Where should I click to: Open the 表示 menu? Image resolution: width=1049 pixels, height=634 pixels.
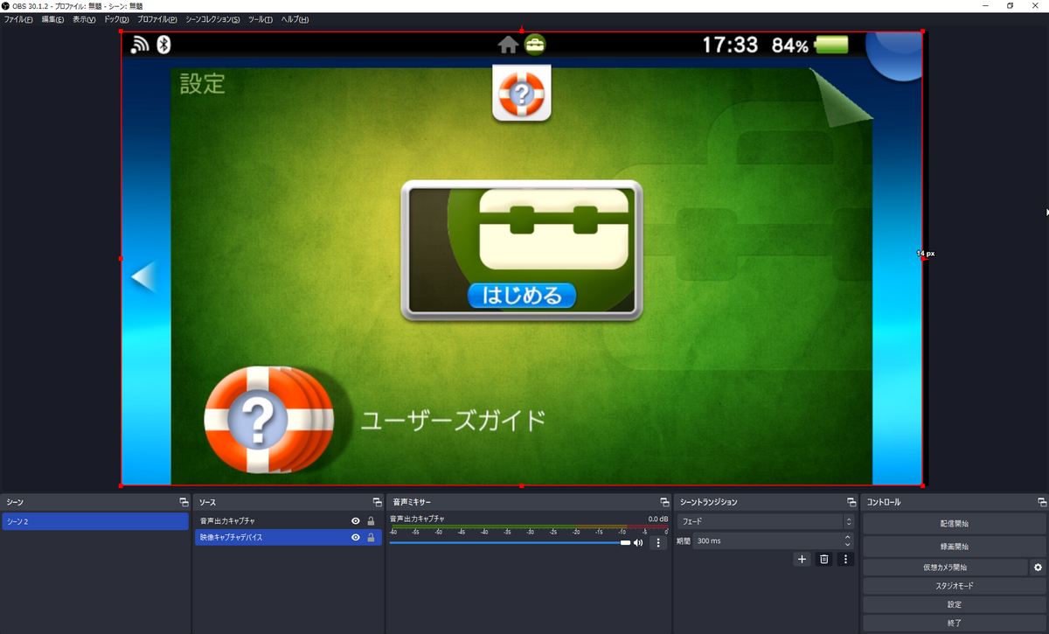tap(84, 19)
